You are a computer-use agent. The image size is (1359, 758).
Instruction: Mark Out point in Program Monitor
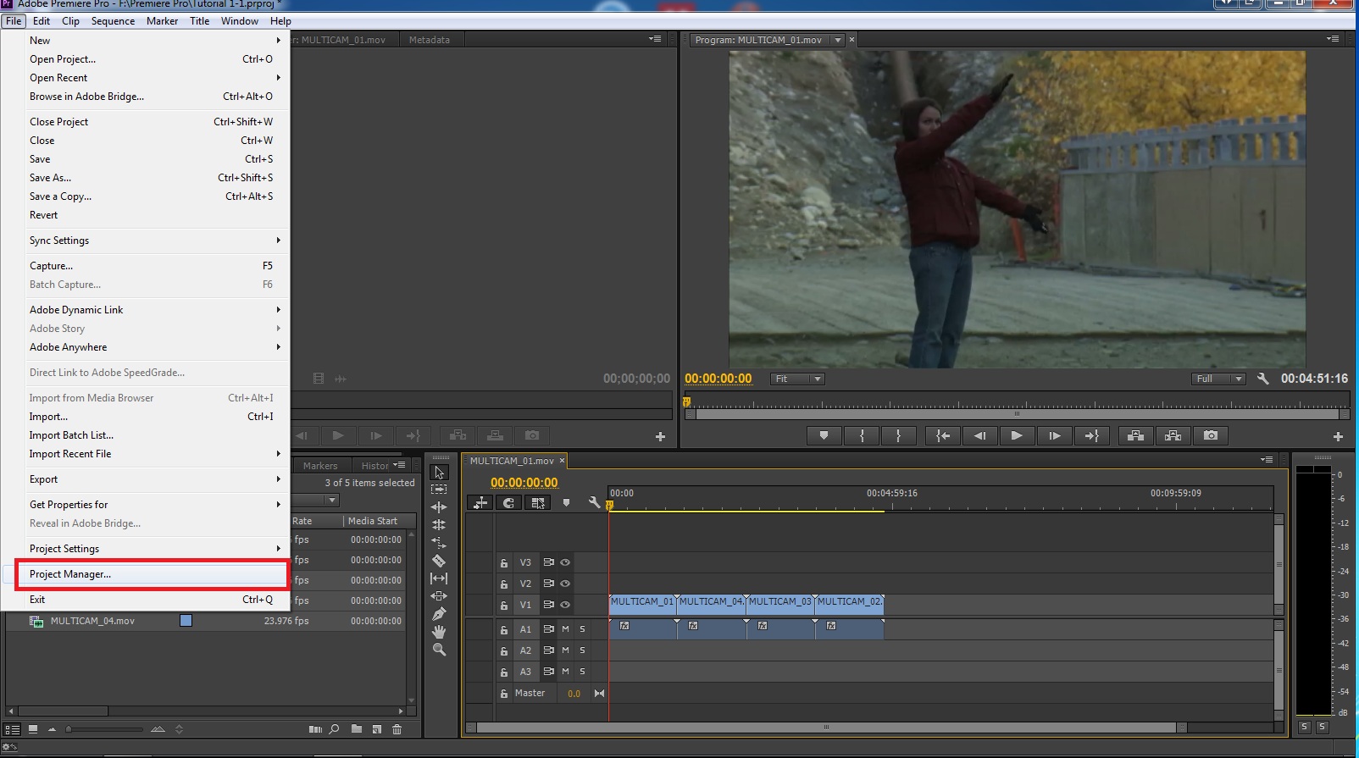tap(899, 435)
